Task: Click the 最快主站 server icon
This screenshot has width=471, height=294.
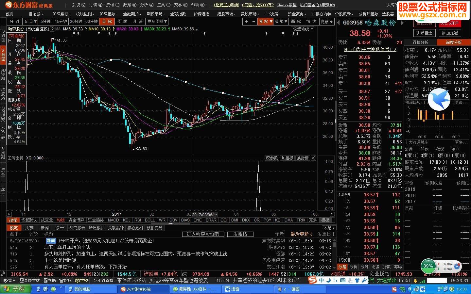Action: 30,281
